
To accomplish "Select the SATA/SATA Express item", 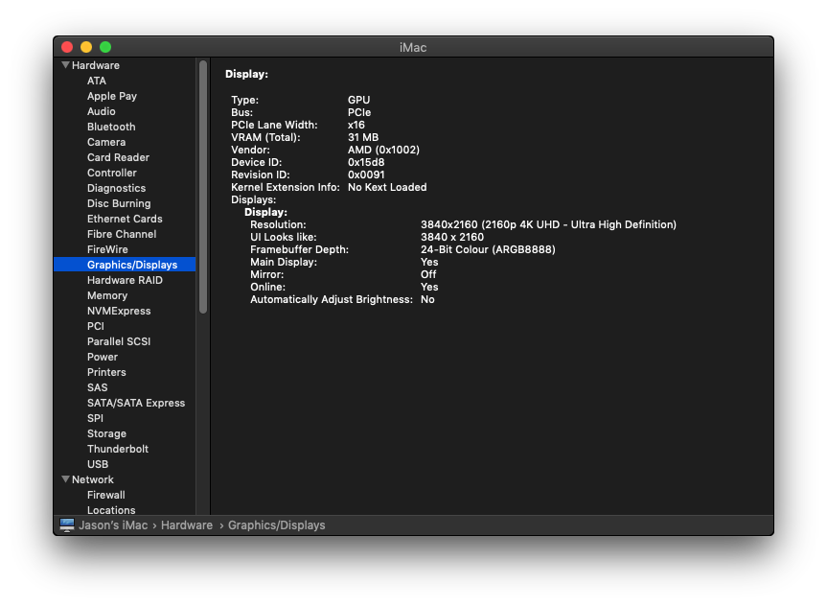I will (136, 403).
